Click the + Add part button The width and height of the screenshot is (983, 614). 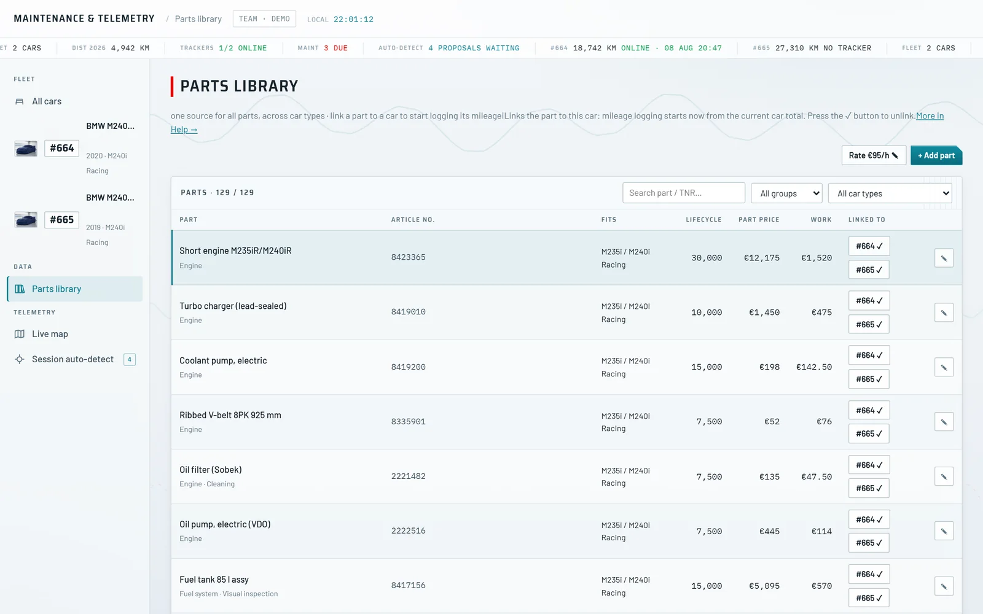coord(936,155)
